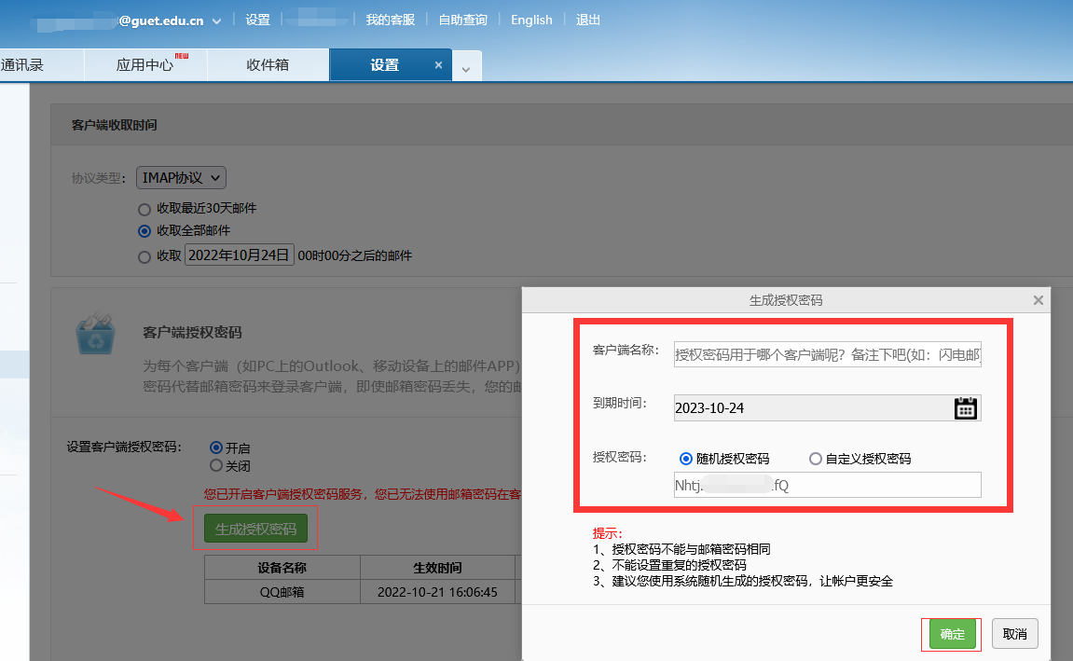The width and height of the screenshot is (1073, 661).
Task: Click the 客户端名称 input field
Action: 827,354
